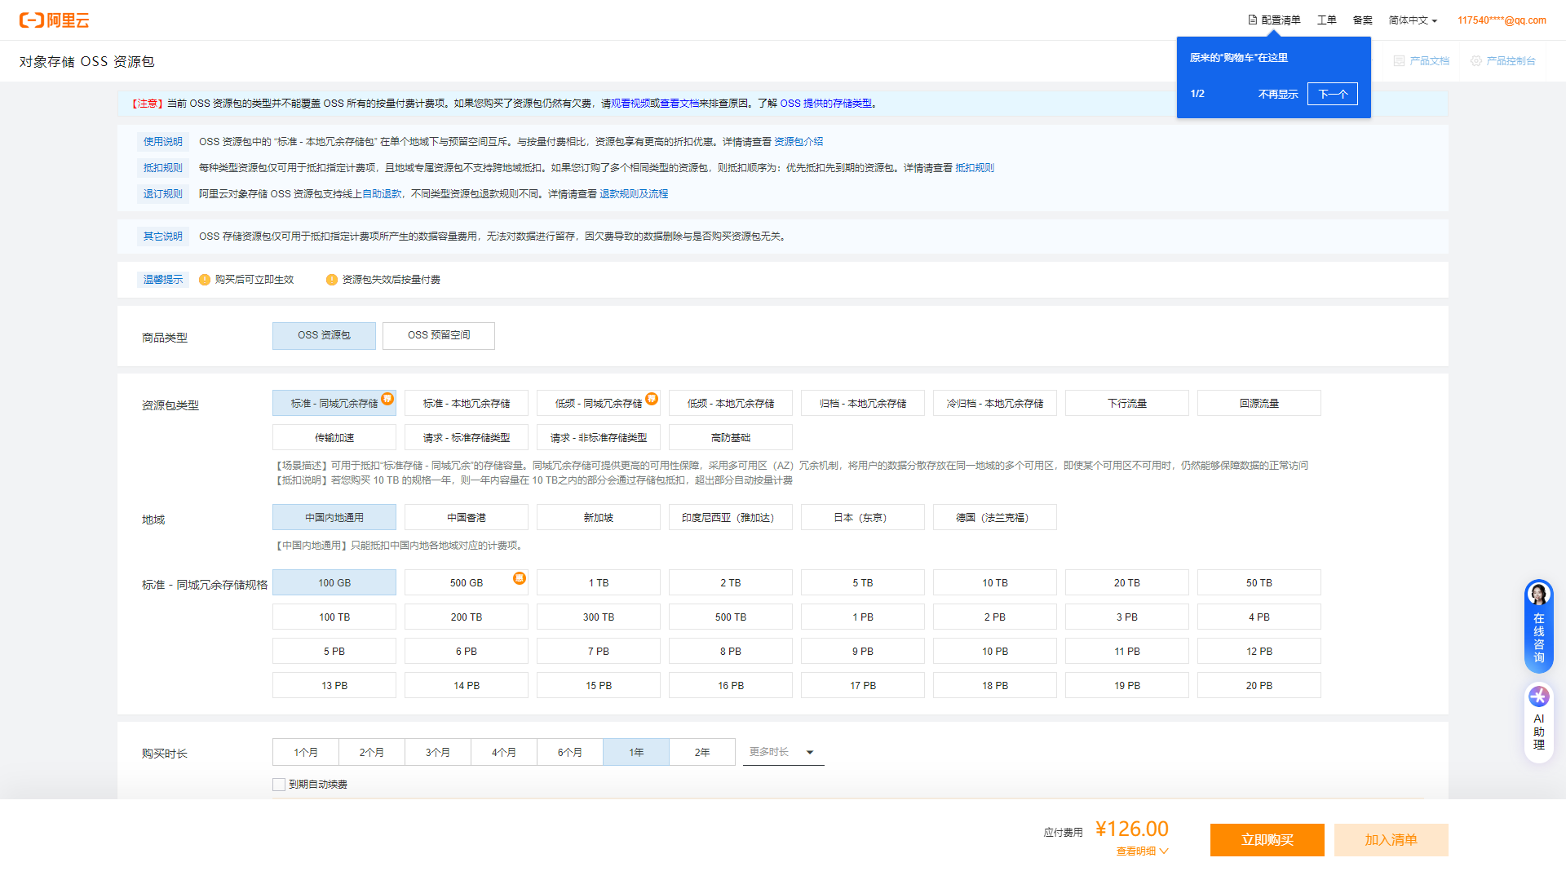Viewport: 1566px width, 880px height.
Task: Select the 下行流量 resource package type
Action: tap(1126, 404)
